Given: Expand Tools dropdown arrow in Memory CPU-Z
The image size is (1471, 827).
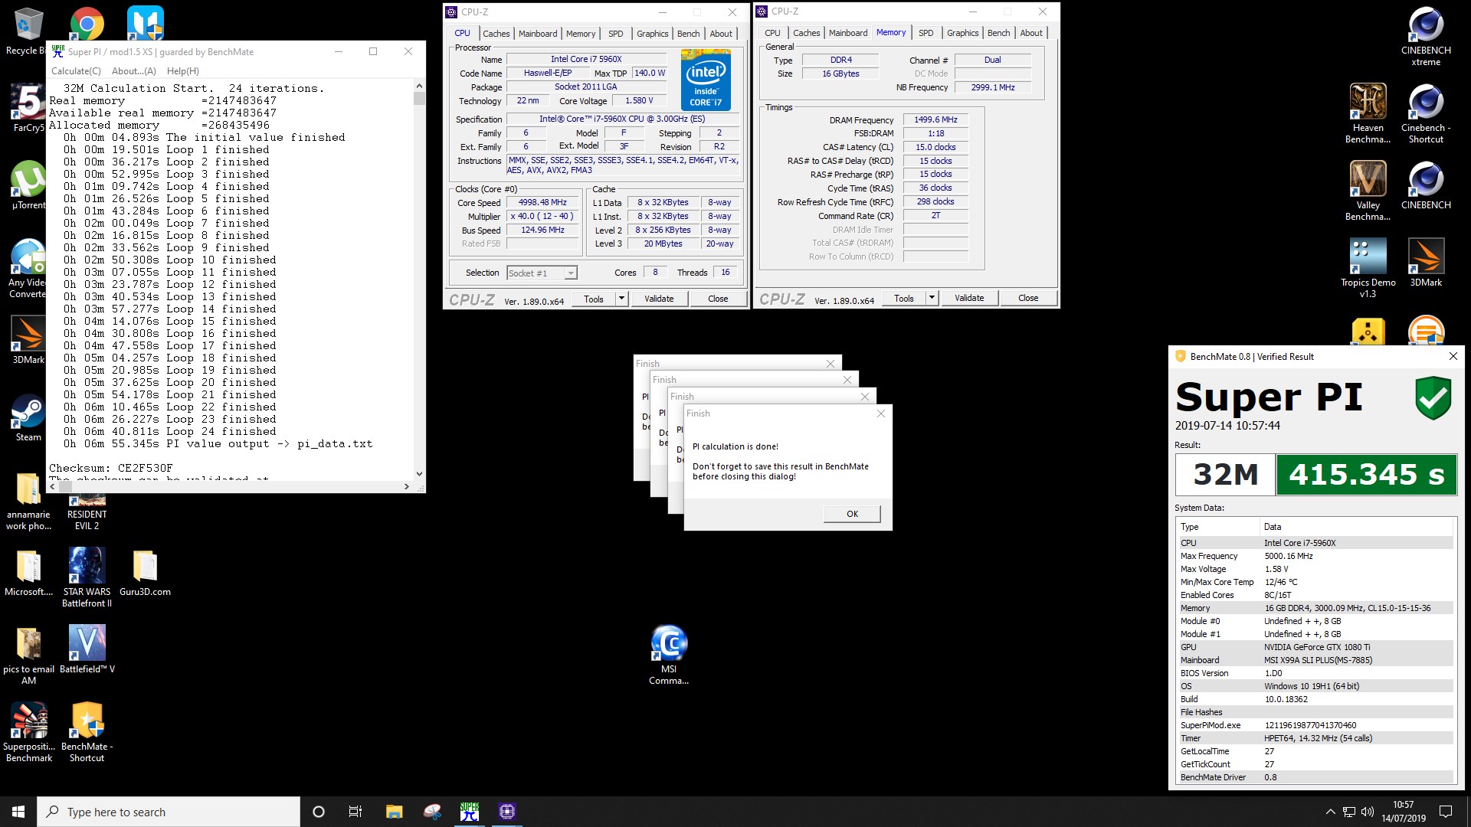Looking at the screenshot, I should [x=932, y=298].
